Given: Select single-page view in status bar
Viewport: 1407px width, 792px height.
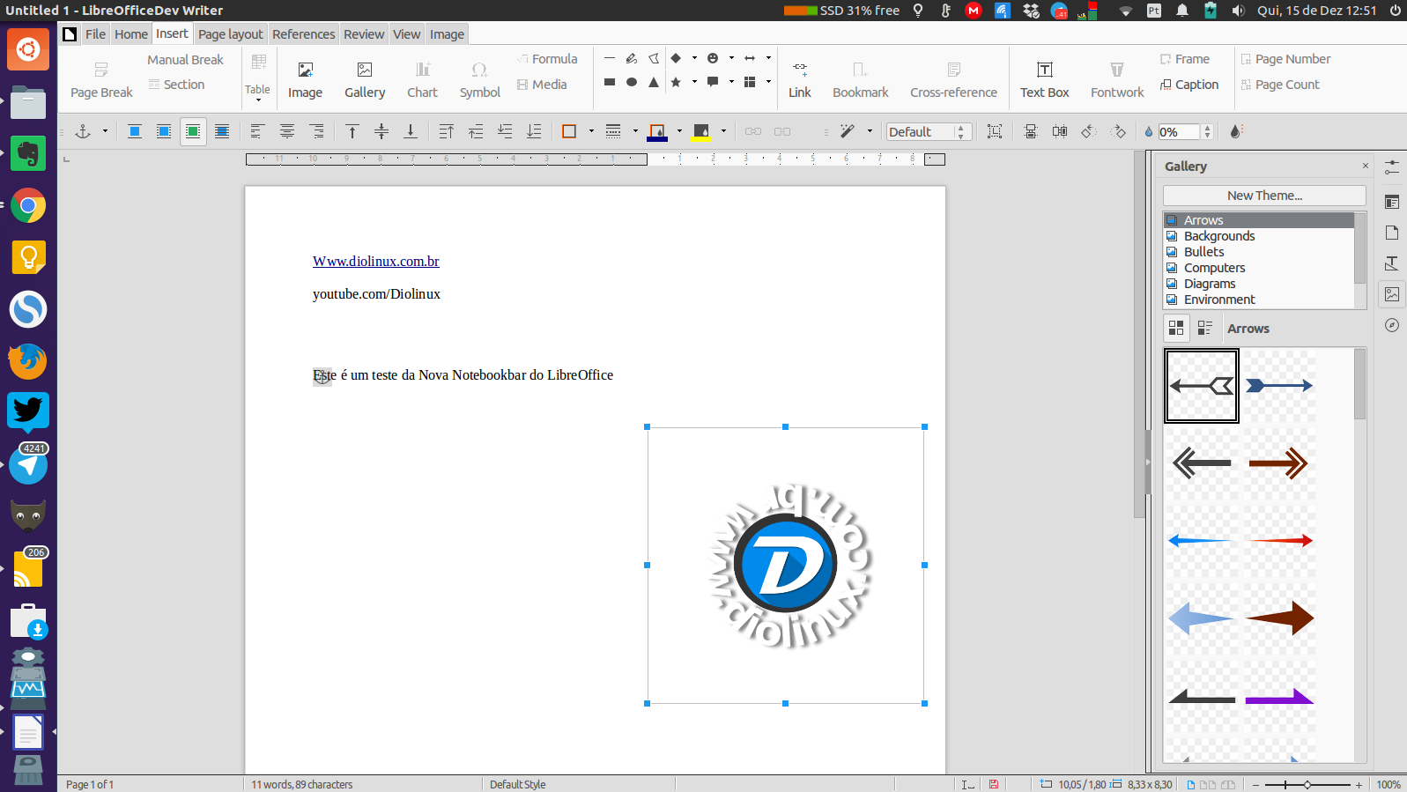Looking at the screenshot, I should coord(1191,784).
